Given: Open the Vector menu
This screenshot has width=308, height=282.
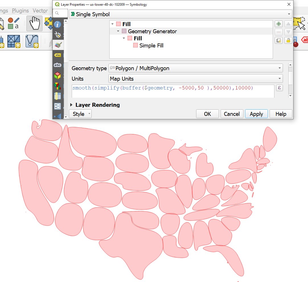Looking at the screenshot, I should [40, 11].
